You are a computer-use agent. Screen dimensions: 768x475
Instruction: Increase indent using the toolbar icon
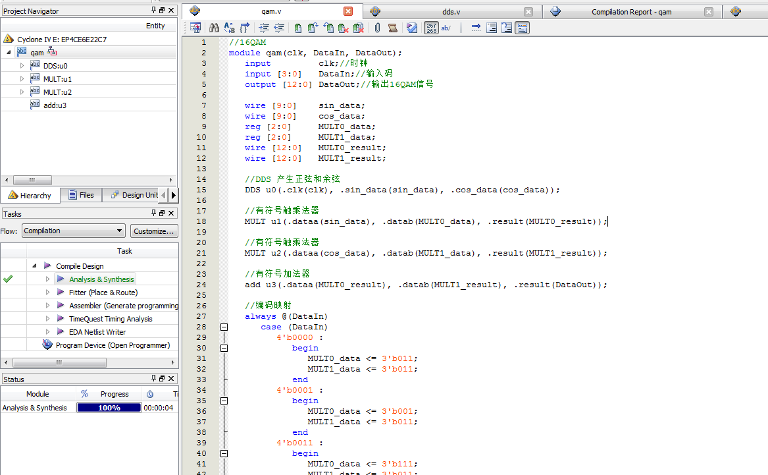click(x=264, y=28)
